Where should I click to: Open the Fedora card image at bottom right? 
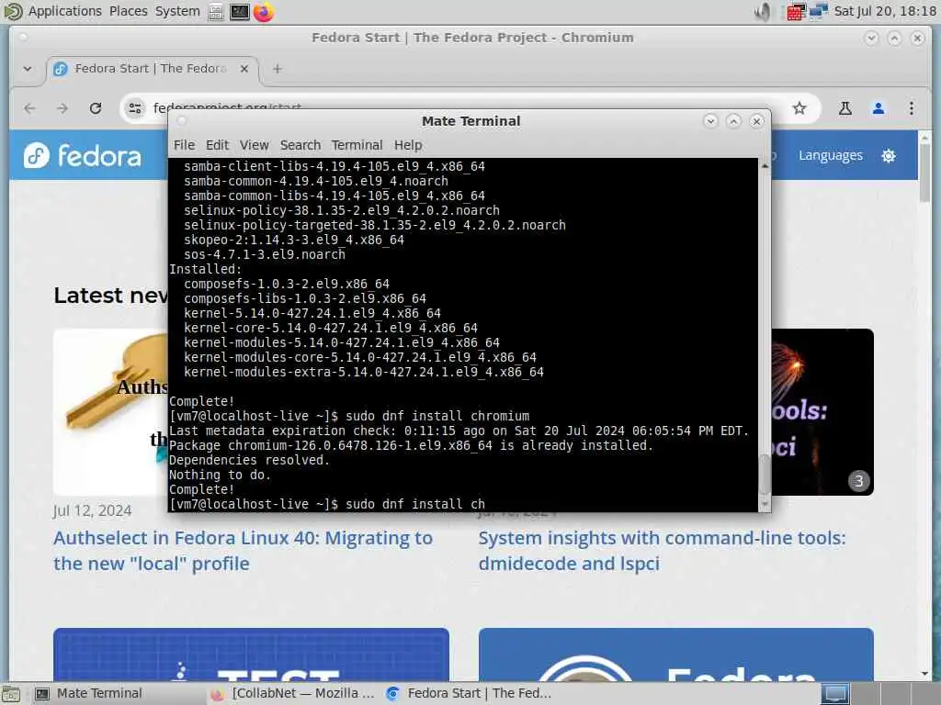point(675,654)
